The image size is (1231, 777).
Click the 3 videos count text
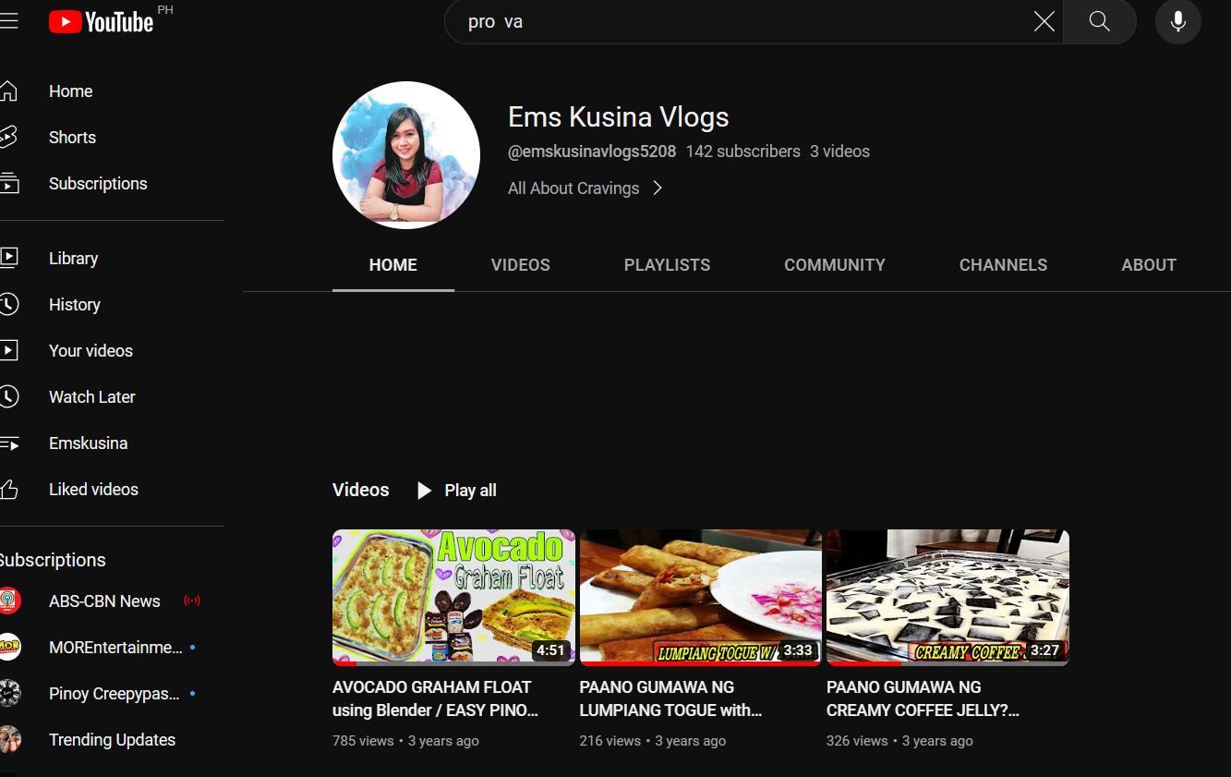tap(840, 152)
